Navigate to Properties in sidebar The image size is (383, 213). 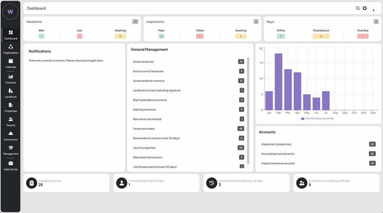click(x=11, y=107)
